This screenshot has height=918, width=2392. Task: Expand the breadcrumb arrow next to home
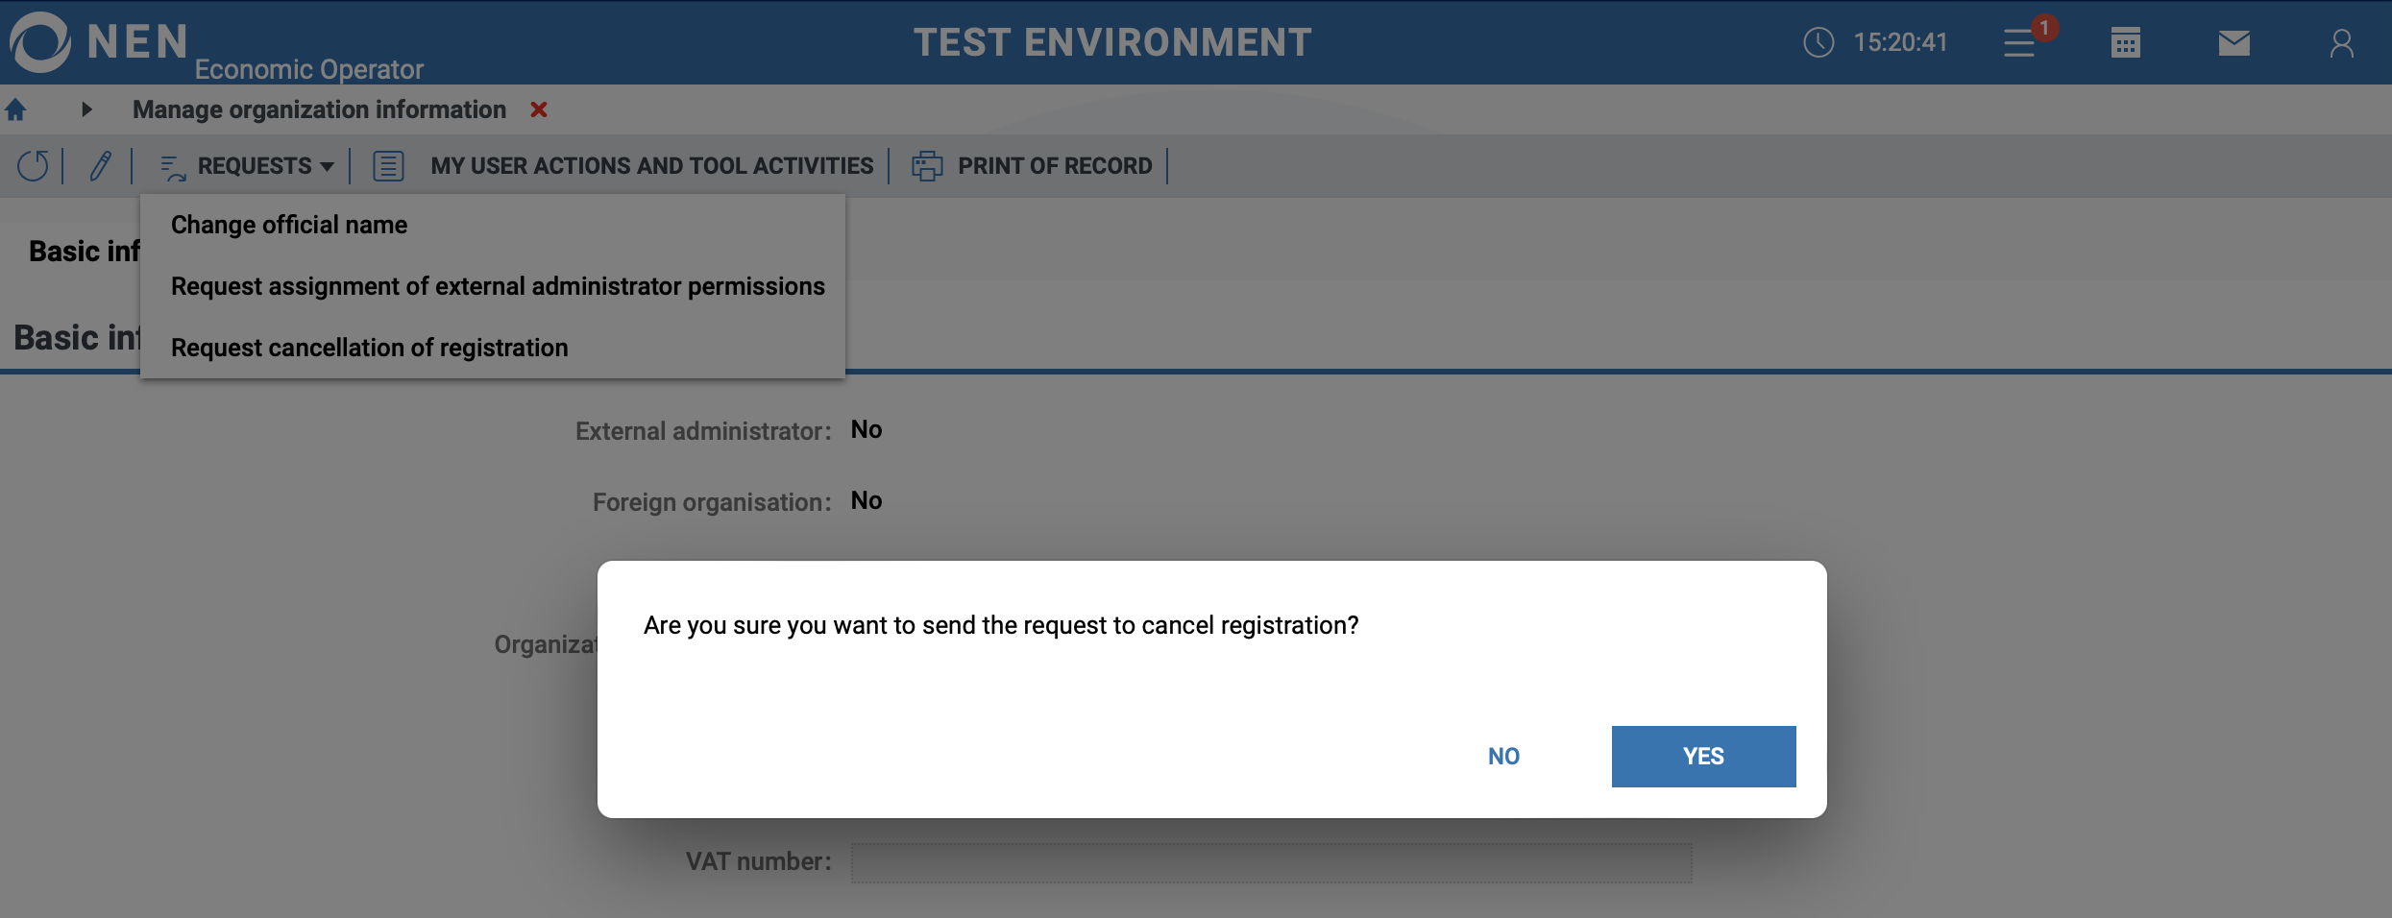click(x=86, y=109)
